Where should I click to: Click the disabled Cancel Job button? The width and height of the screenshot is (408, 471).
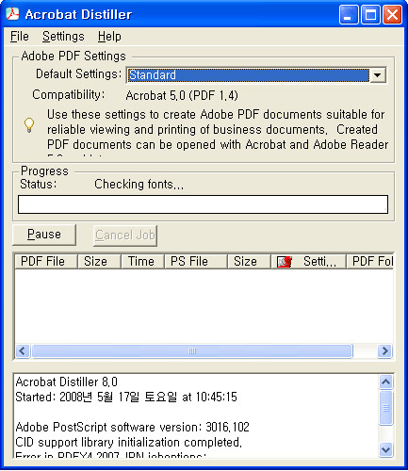(x=125, y=235)
